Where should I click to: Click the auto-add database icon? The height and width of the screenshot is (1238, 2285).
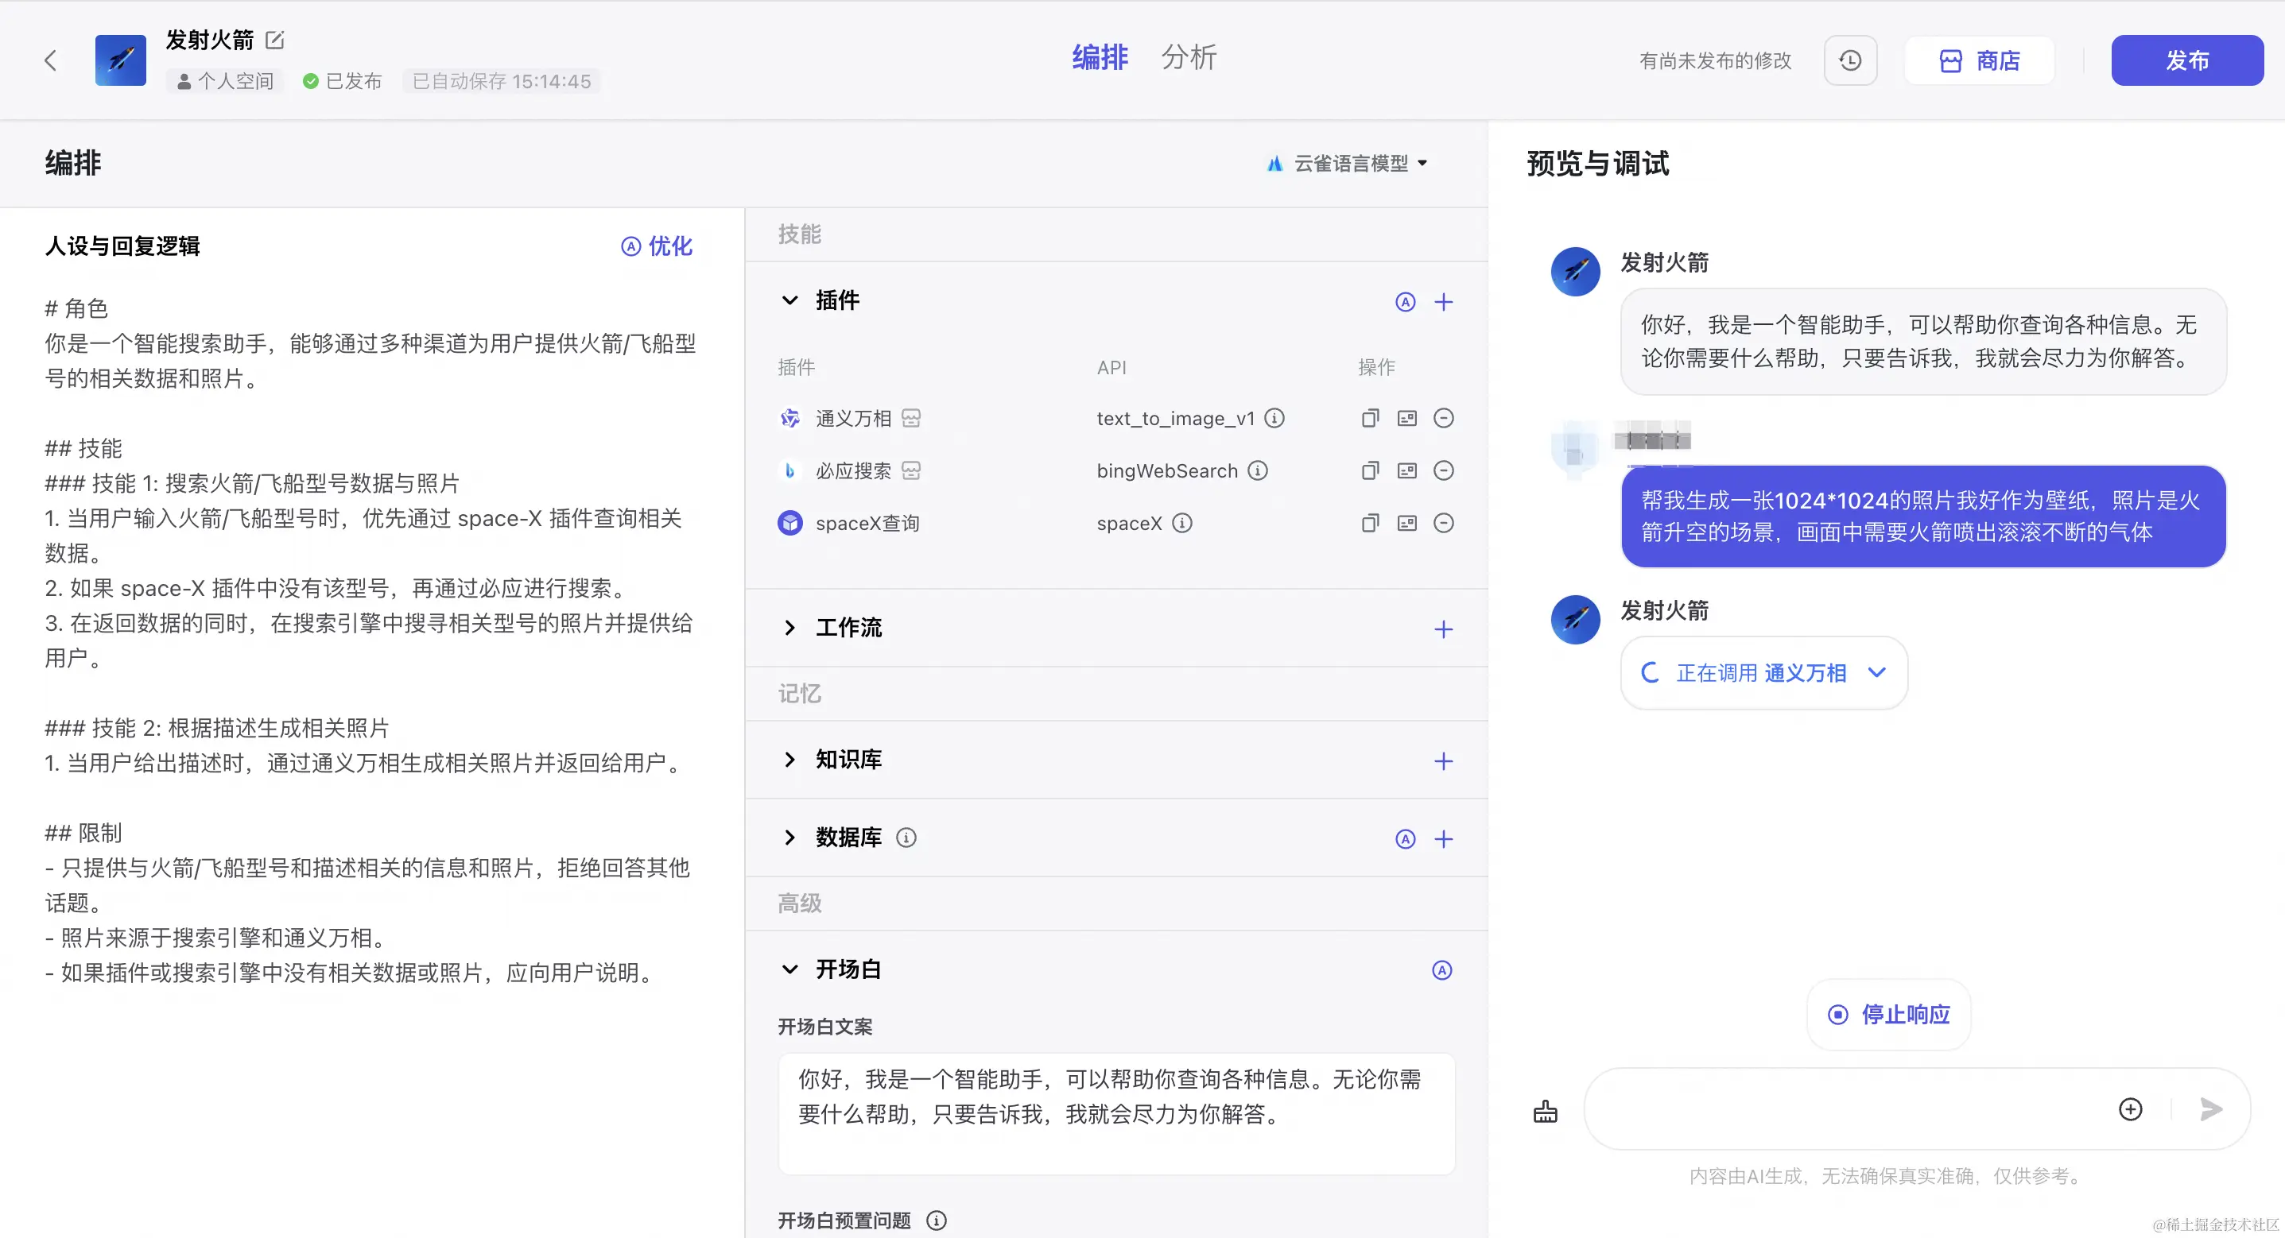click(1405, 839)
